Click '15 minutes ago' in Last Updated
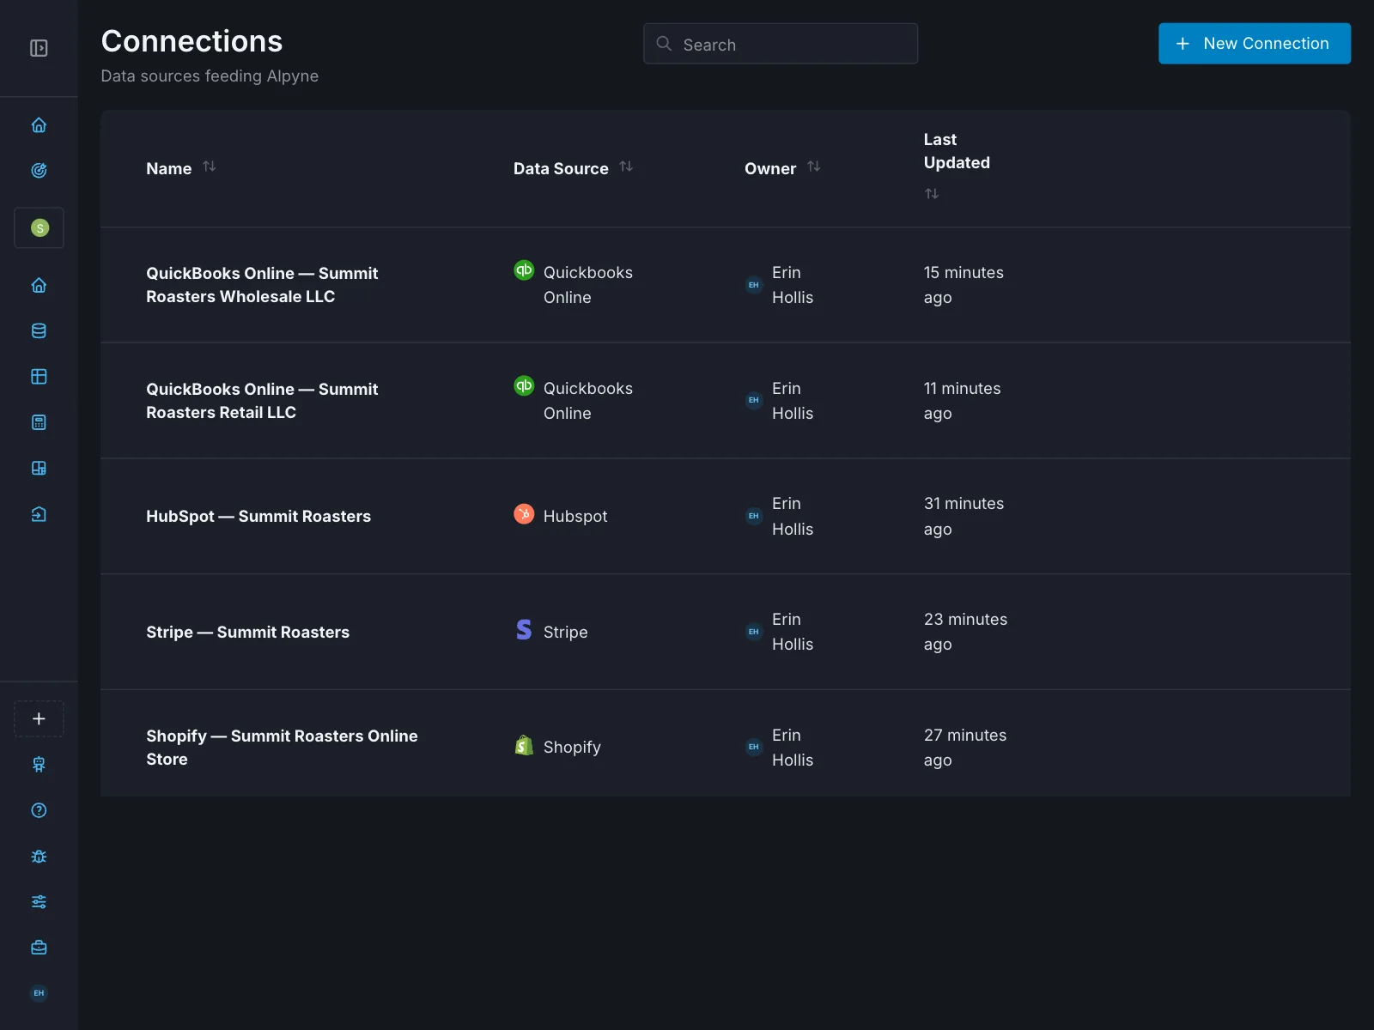The height and width of the screenshot is (1030, 1374). click(964, 285)
